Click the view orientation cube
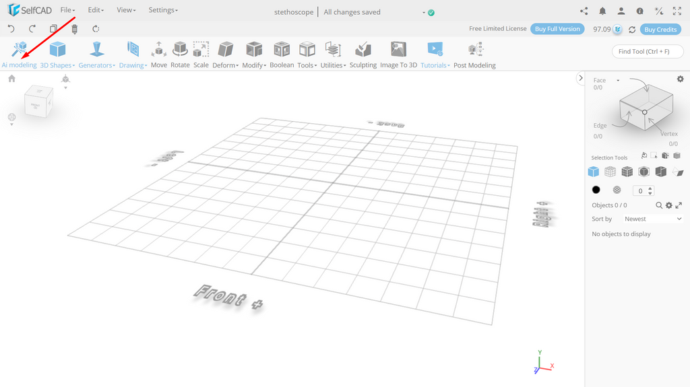The height and width of the screenshot is (387, 690). click(38, 102)
